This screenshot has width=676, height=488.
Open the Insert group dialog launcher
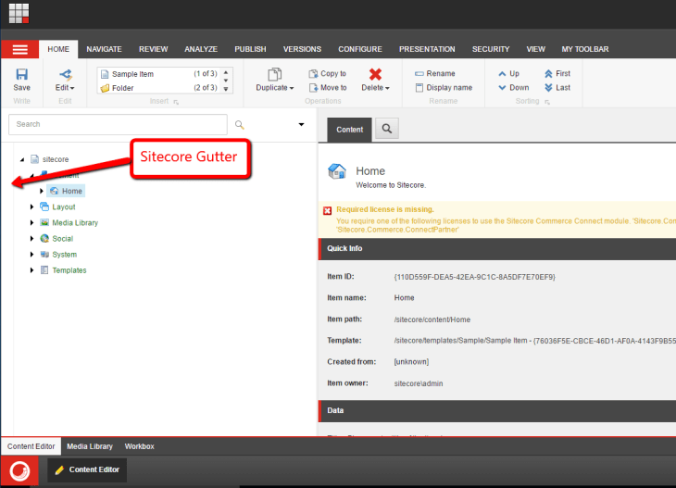coord(176,102)
